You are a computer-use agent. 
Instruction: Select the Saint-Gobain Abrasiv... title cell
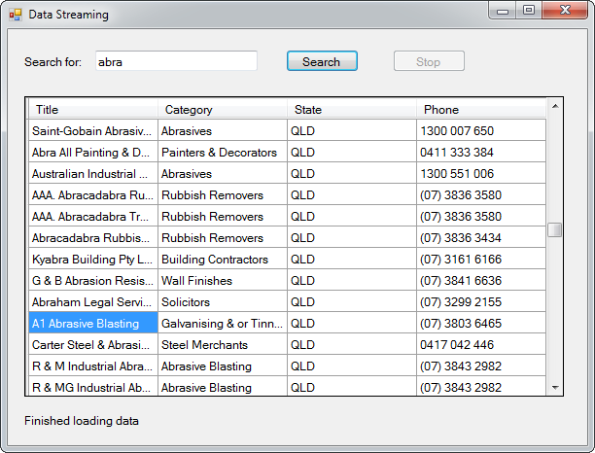[93, 131]
